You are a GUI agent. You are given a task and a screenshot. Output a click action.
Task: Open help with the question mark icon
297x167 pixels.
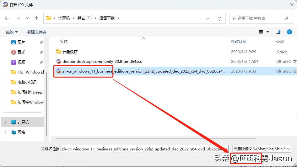click(x=289, y=32)
